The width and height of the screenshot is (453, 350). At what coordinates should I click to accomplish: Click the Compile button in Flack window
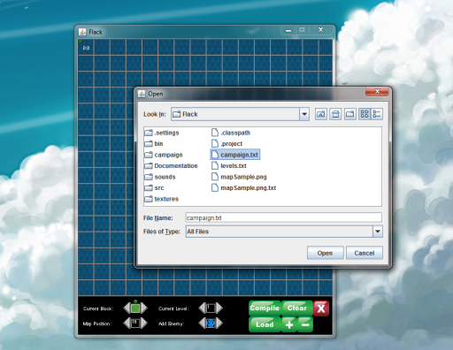(265, 308)
